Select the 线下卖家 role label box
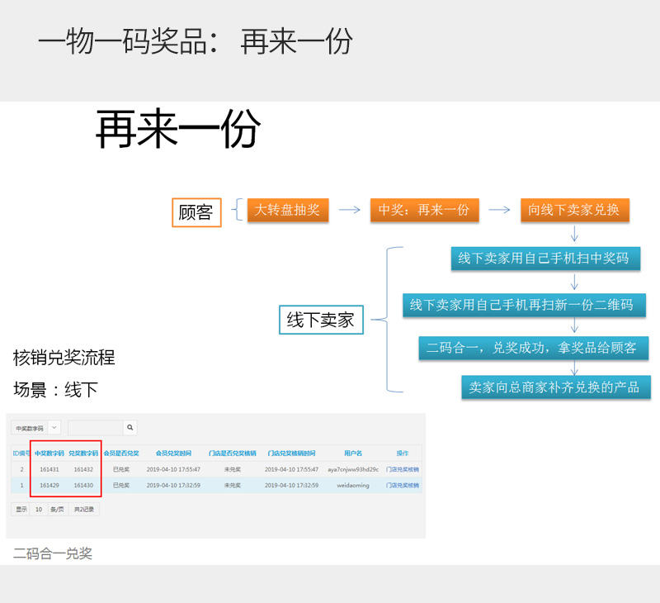Viewport: 660px width, 603px height. point(320,320)
